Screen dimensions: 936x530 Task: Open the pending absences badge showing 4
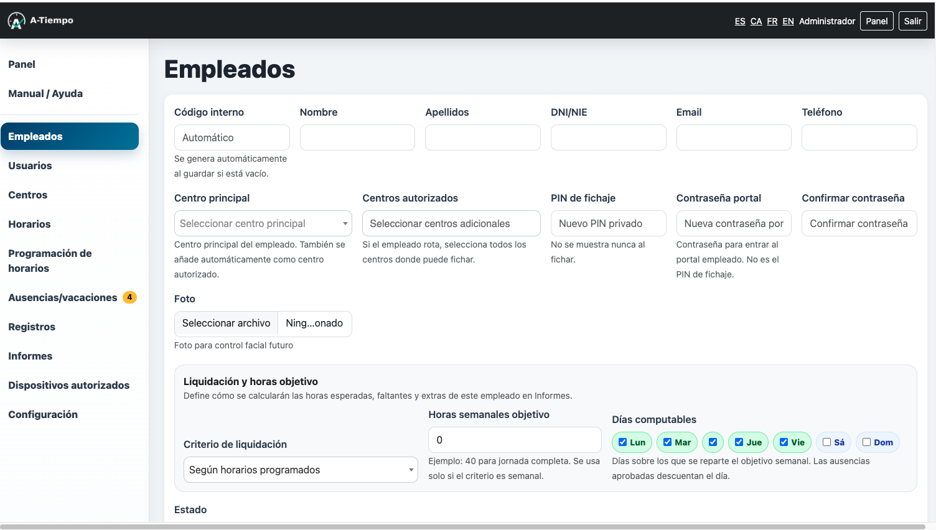click(129, 297)
